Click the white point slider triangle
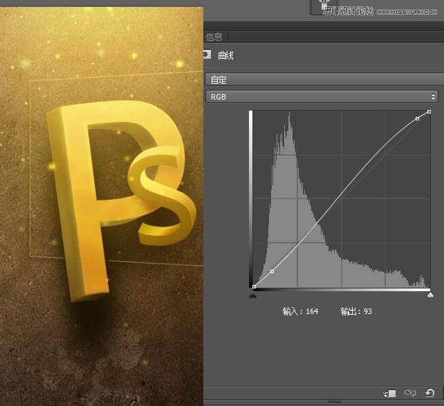Image resolution: width=444 pixels, height=406 pixels. tap(430, 295)
